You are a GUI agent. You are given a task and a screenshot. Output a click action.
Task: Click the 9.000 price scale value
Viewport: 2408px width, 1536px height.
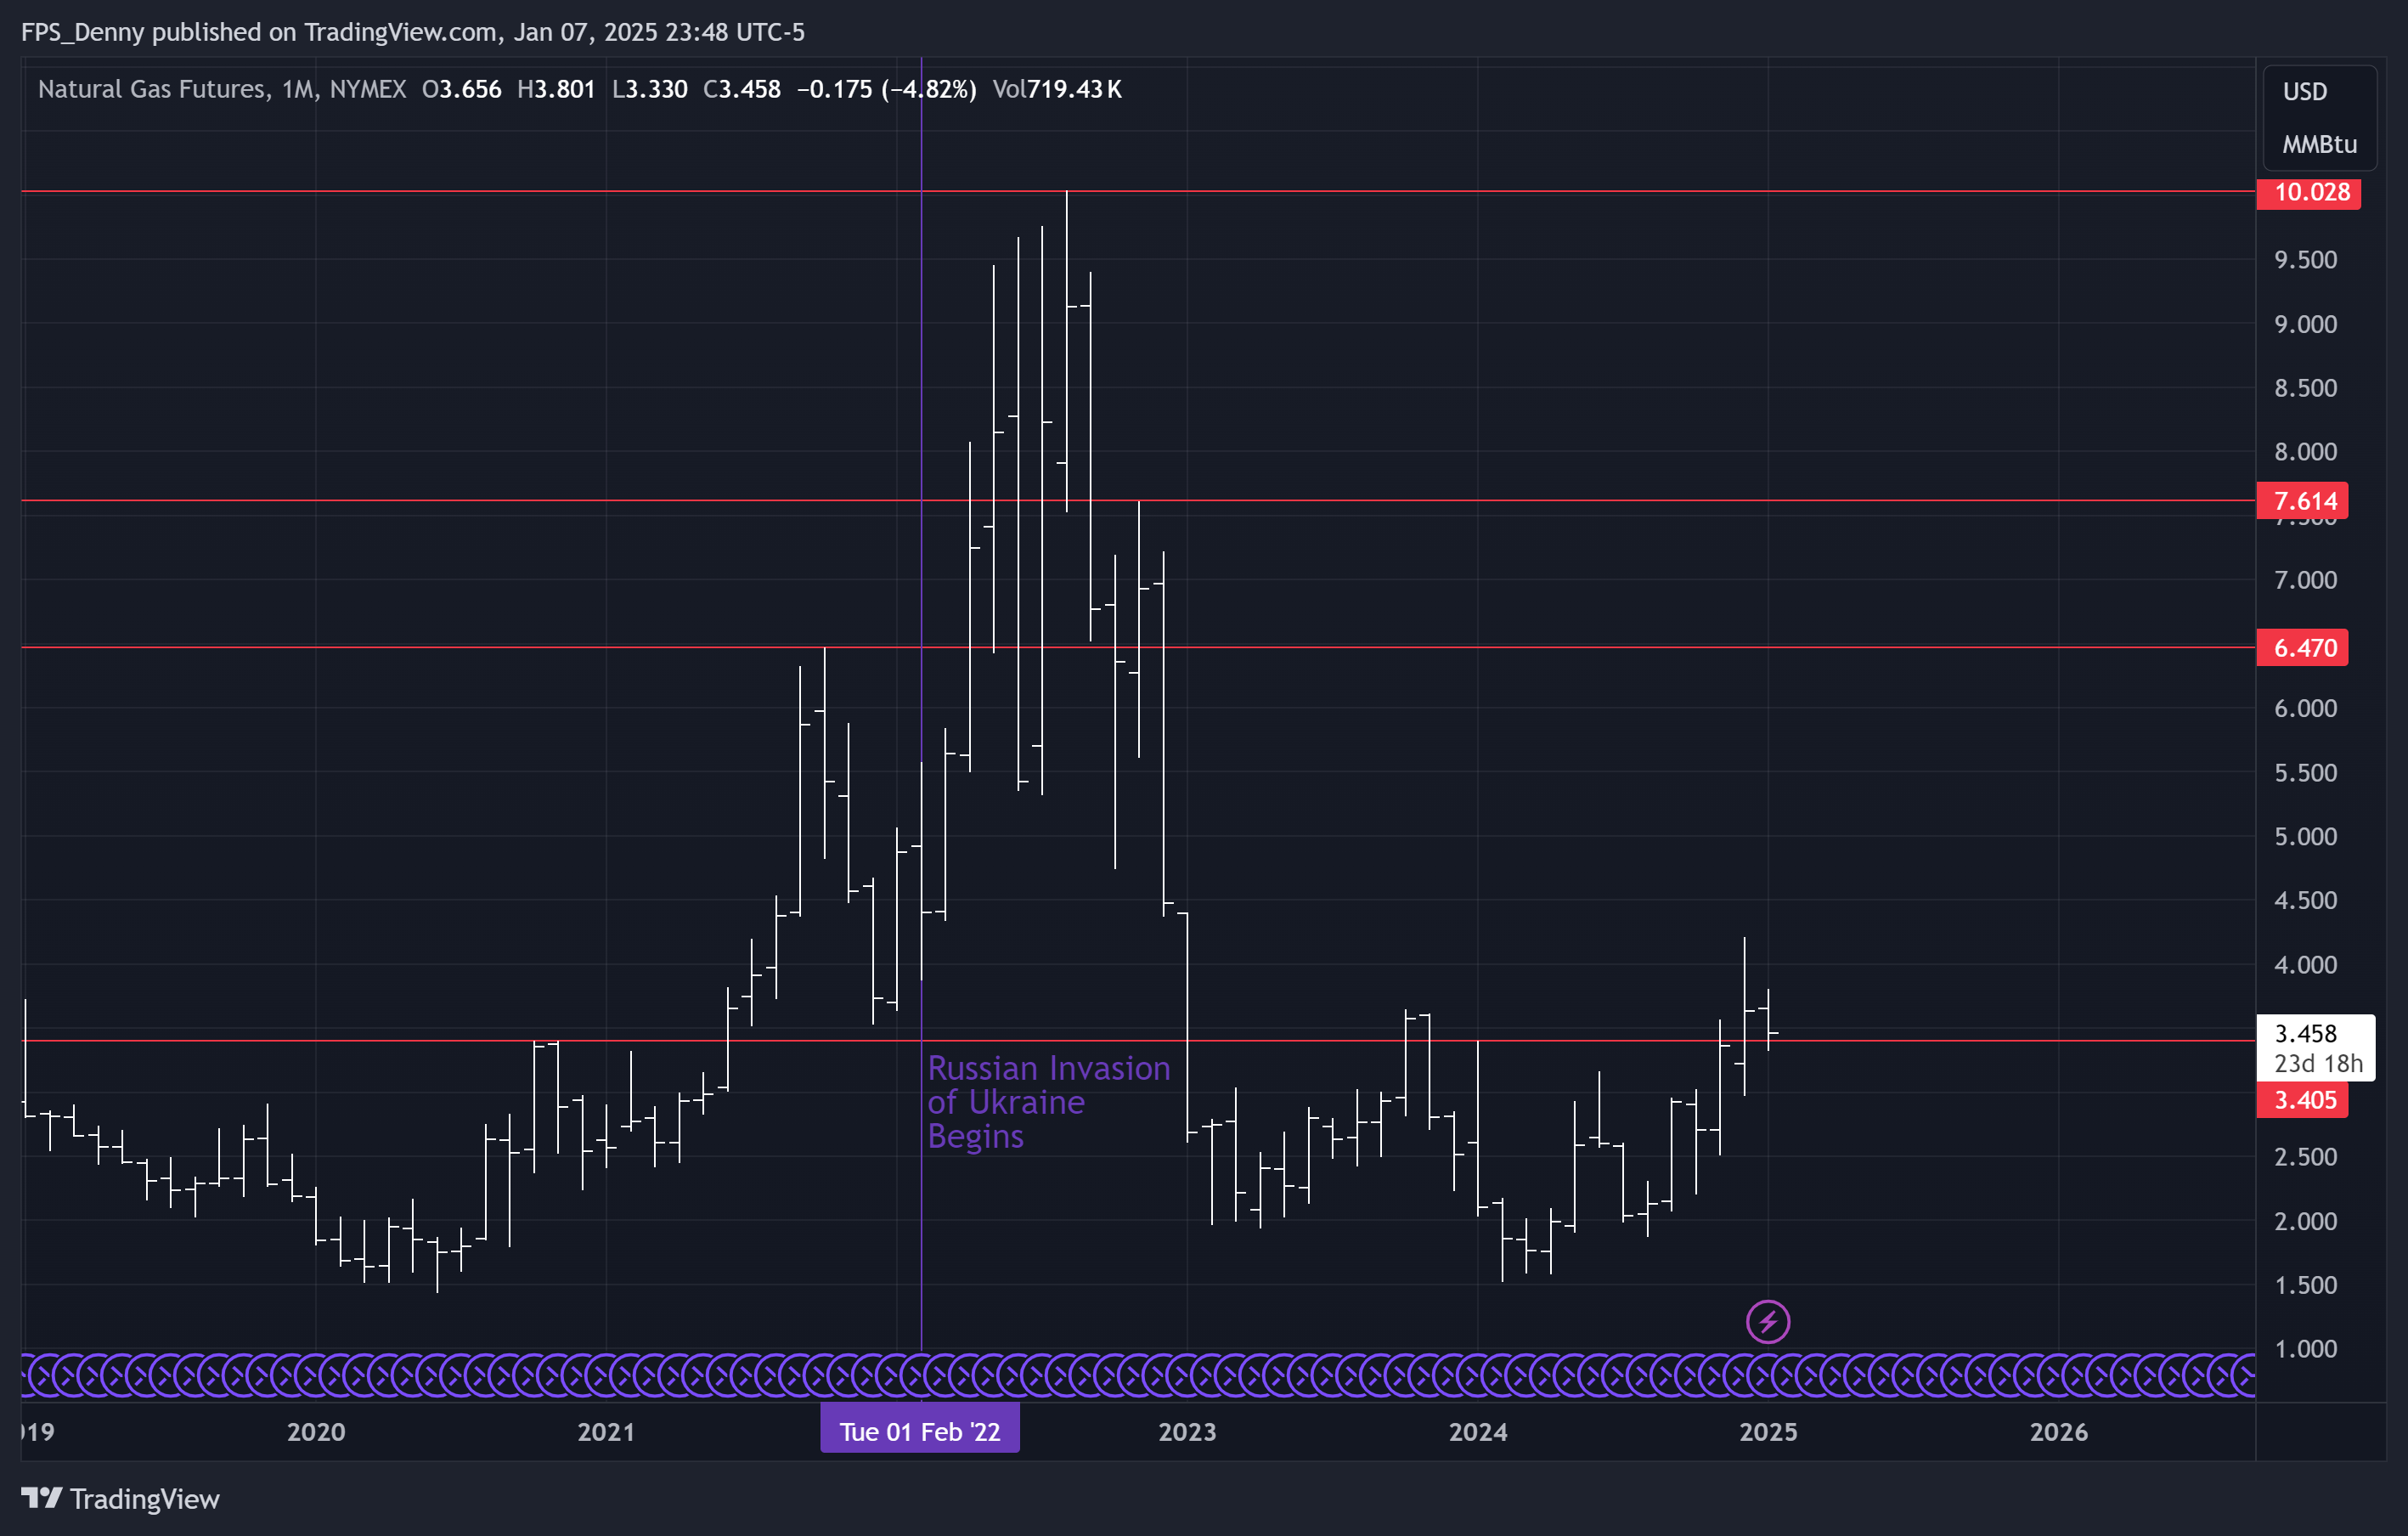point(2305,323)
